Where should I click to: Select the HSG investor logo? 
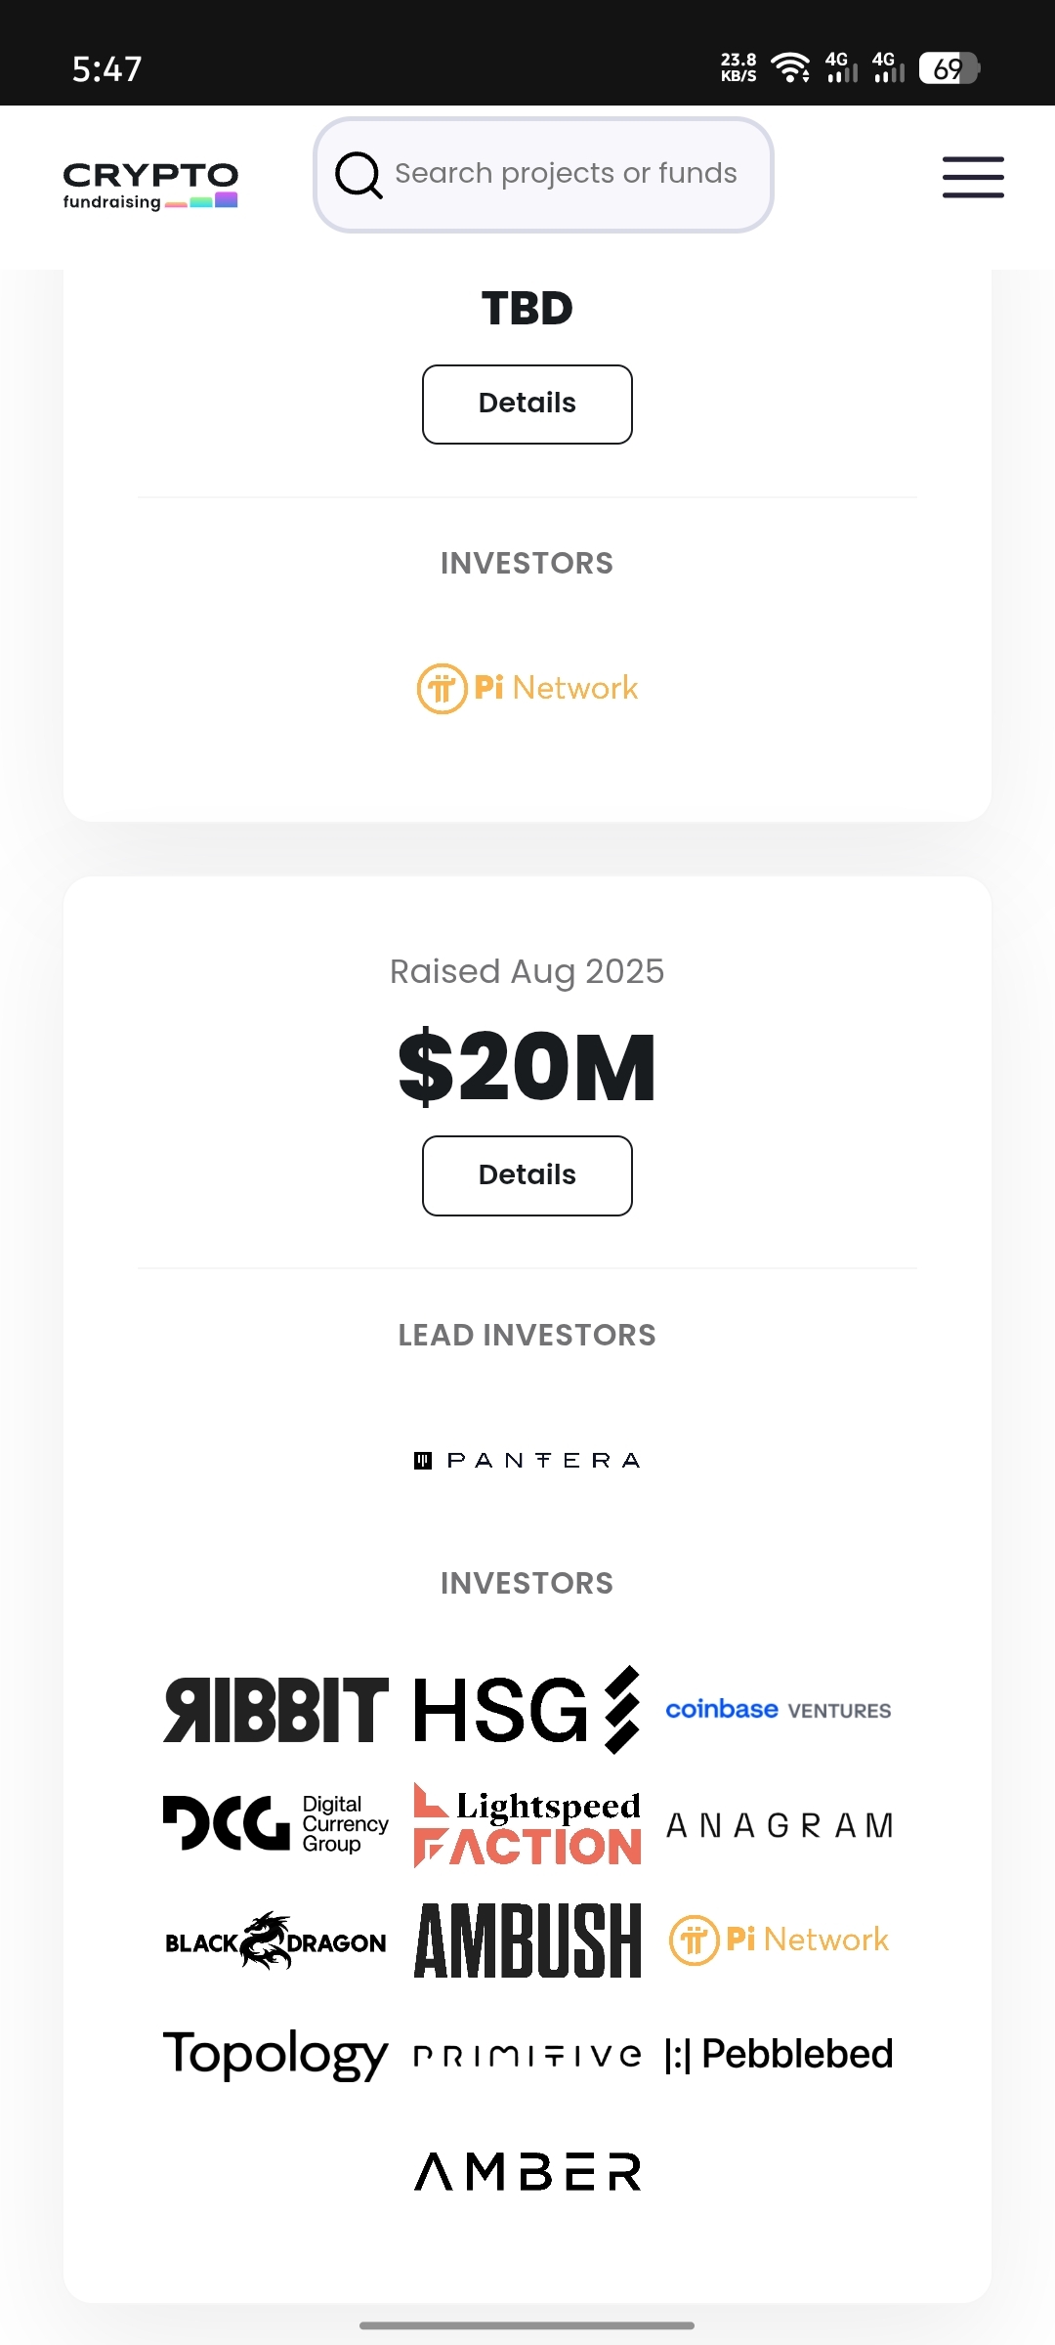[x=527, y=1710]
